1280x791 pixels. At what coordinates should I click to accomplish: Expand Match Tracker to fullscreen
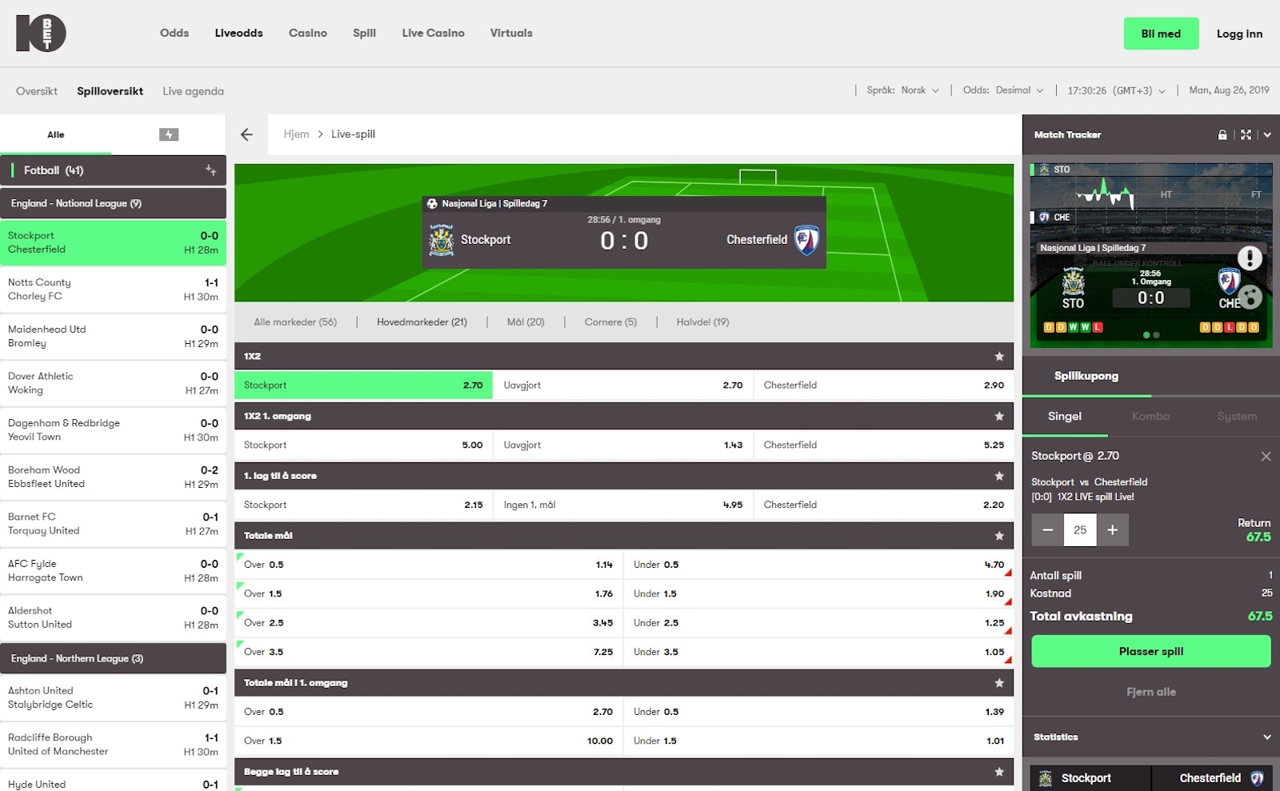(1246, 135)
